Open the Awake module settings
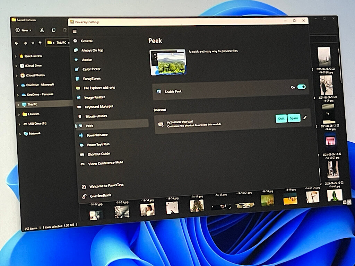 point(87,60)
